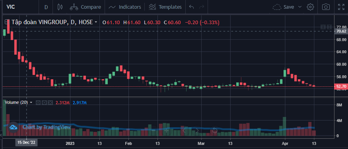Click the 68.00 price axis label
The width and height of the screenshot is (348, 149).
click(341, 40)
